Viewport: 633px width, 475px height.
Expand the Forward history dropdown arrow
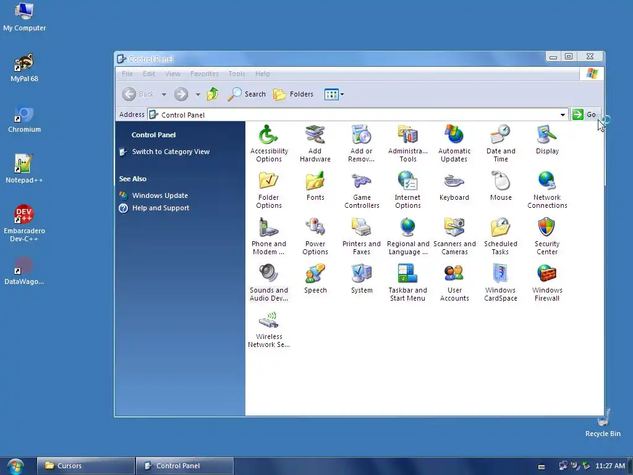[198, 95]
